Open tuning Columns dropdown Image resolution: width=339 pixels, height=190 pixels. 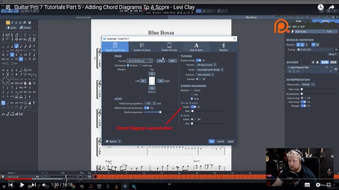205,75
